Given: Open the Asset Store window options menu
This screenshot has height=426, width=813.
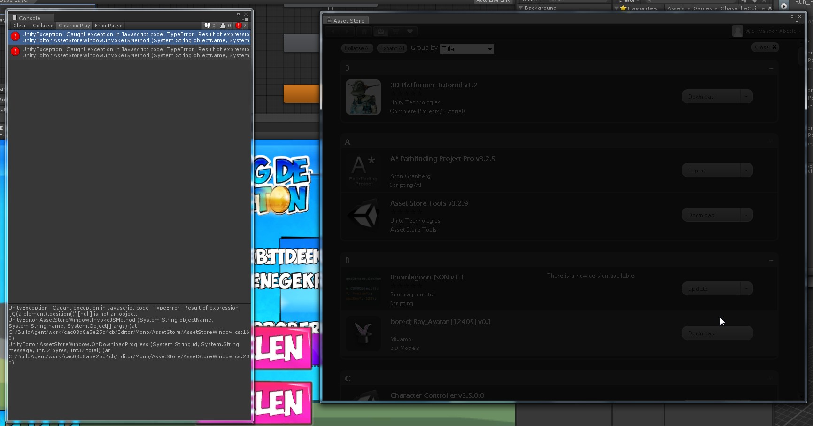Looking at the screenshot, I should (799, 22).
